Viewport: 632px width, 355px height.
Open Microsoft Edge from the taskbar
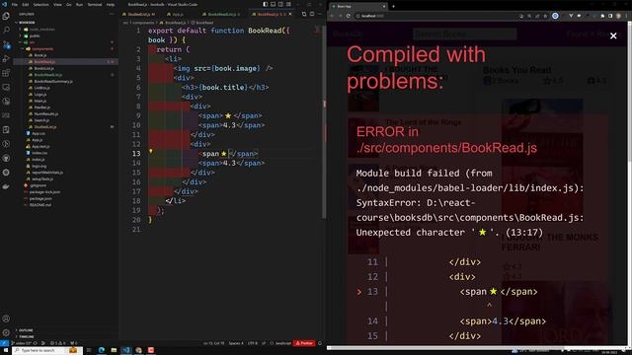[x=101, y=350]
